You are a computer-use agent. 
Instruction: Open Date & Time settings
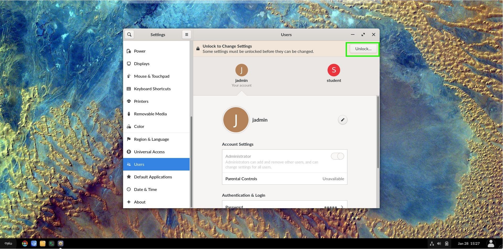tap(156, 189)
